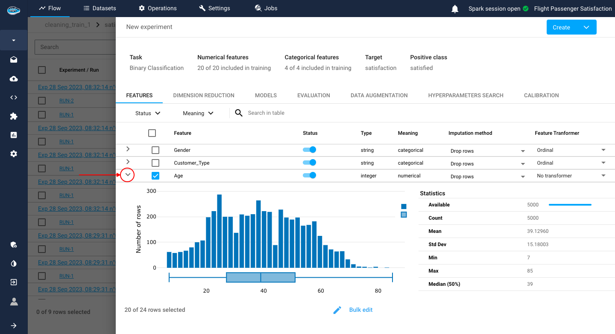Image resolution: width=615 pixels, height=334 pixels.
Task: Switch to the HYPERPARAMETERS SEARCH tab
Action: coord(466,96)
